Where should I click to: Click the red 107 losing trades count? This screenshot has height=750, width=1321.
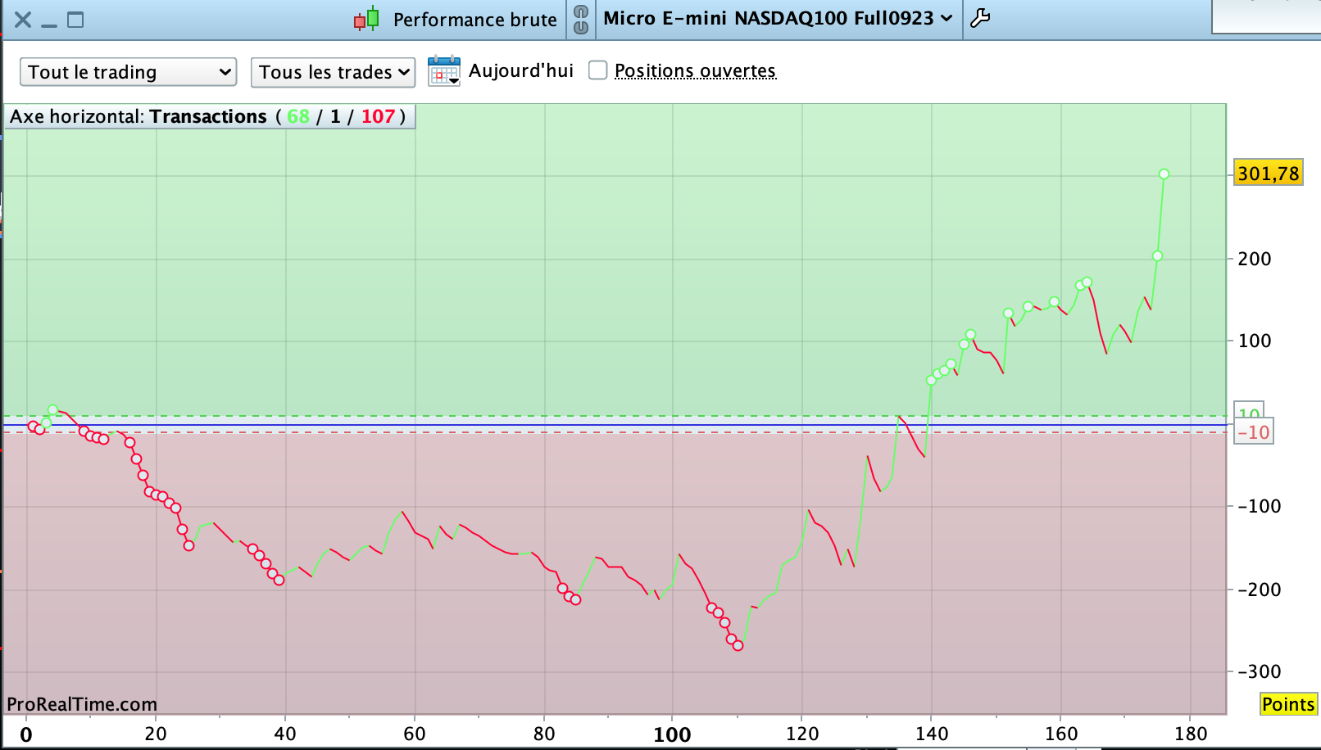tap(379, 116)
